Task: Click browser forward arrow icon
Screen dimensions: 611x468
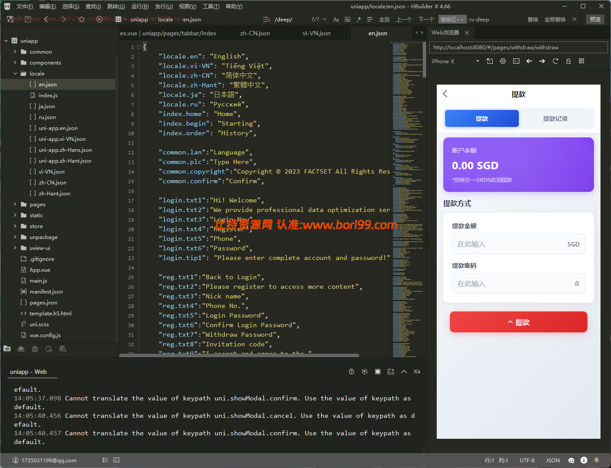Action: 542,61
